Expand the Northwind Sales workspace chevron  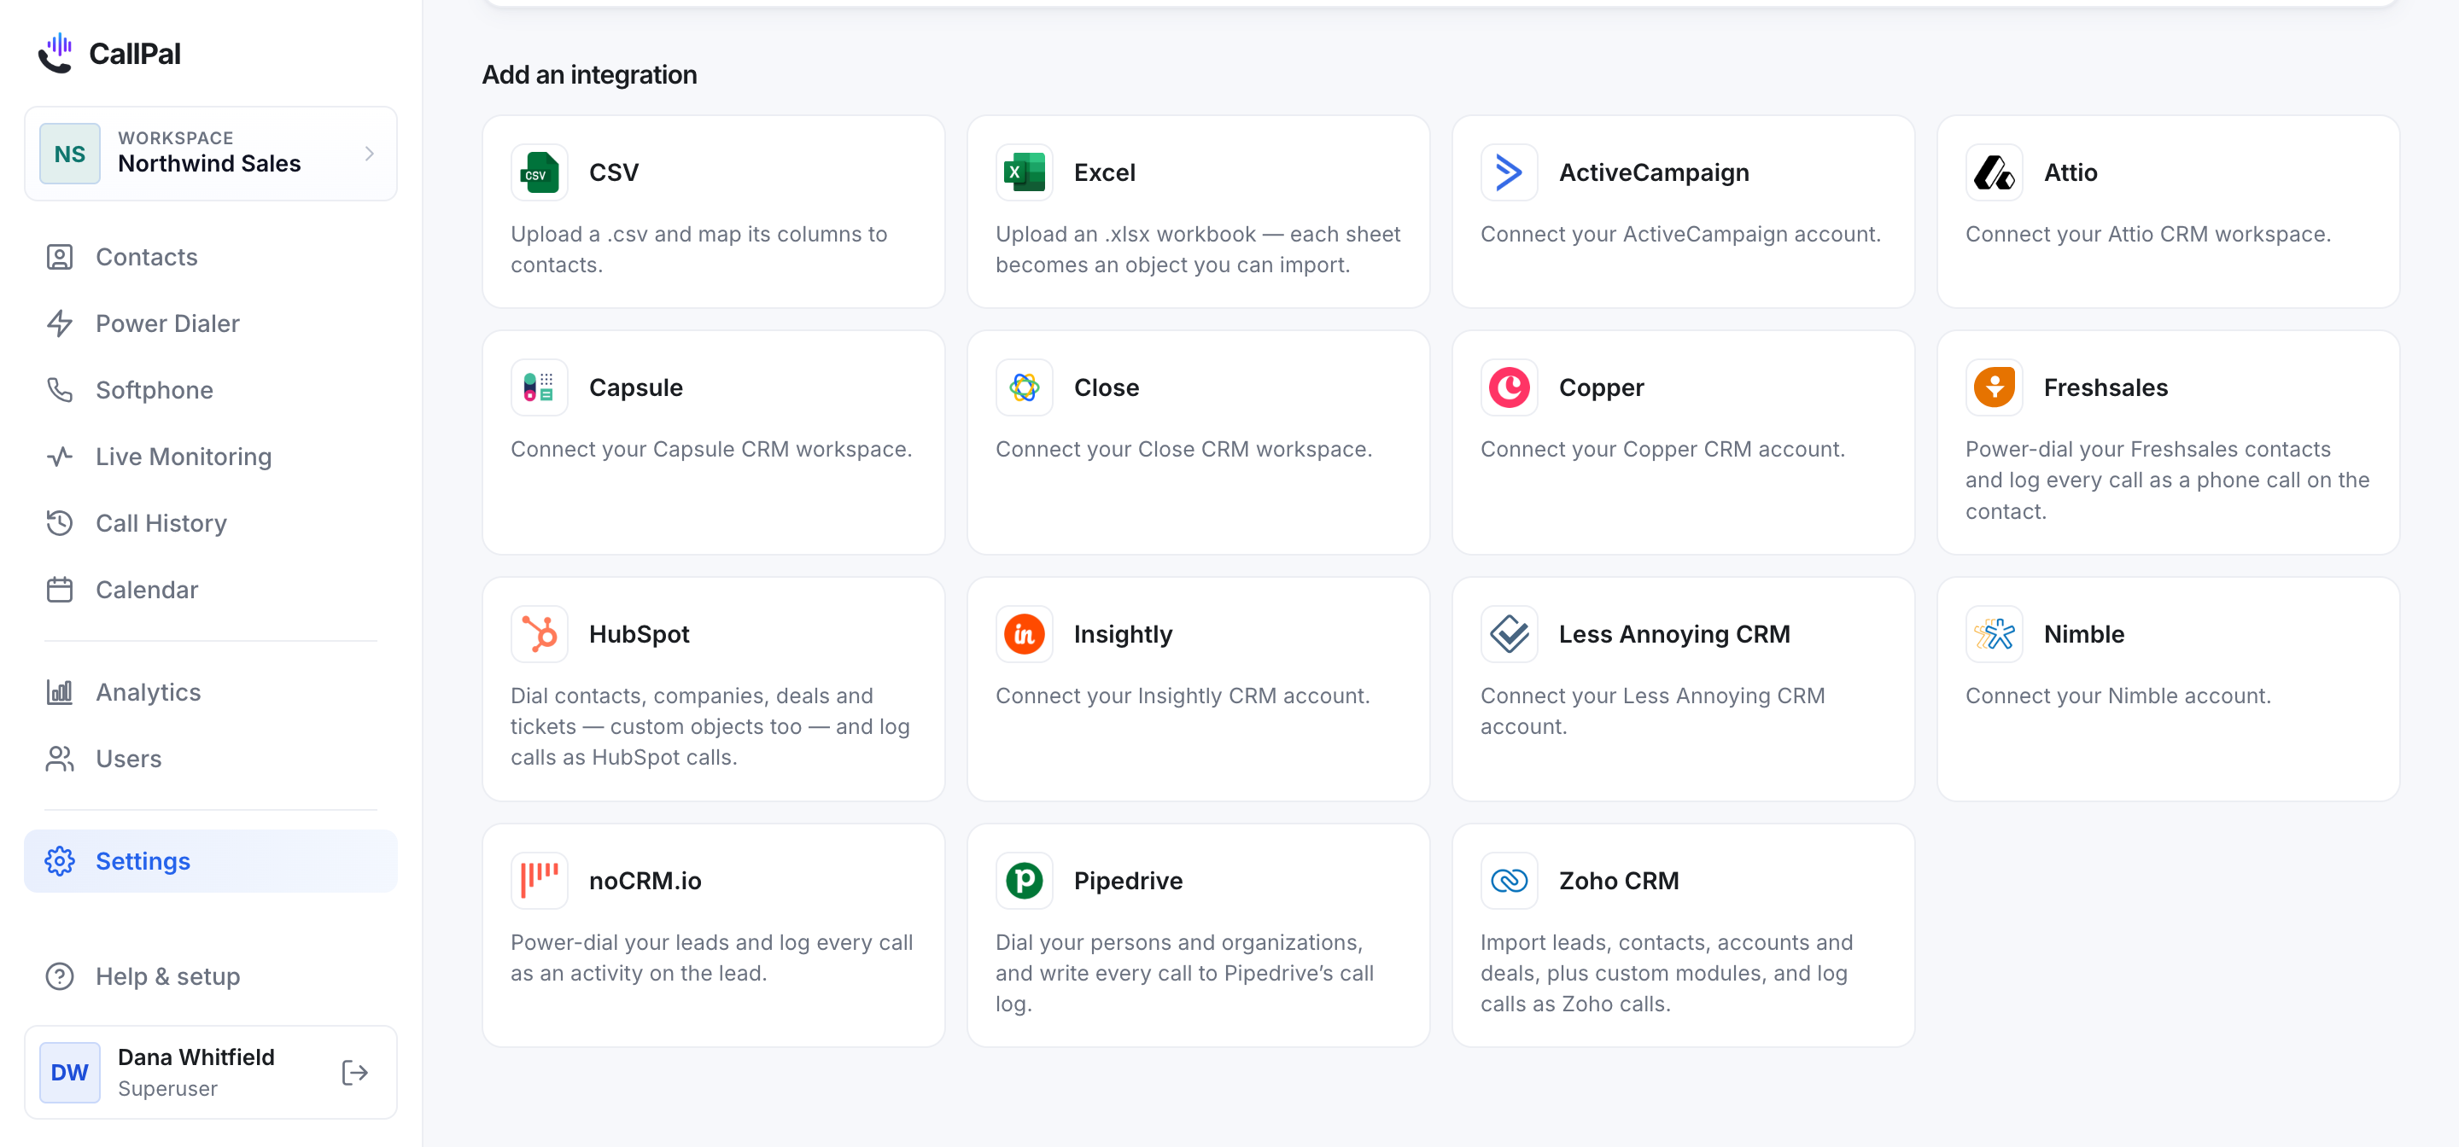370,154
